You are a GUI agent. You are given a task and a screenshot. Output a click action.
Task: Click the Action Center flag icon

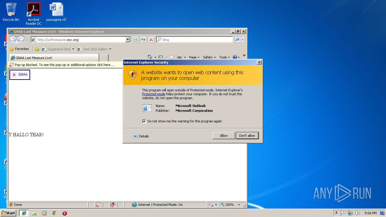[343, 213]
